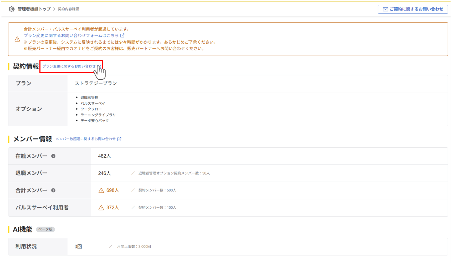451x263 pixels.
Task: Click the 482人 member count
Action: (x=104, y=156)
